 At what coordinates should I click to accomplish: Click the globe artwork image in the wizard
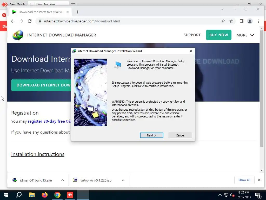(91, 92)
